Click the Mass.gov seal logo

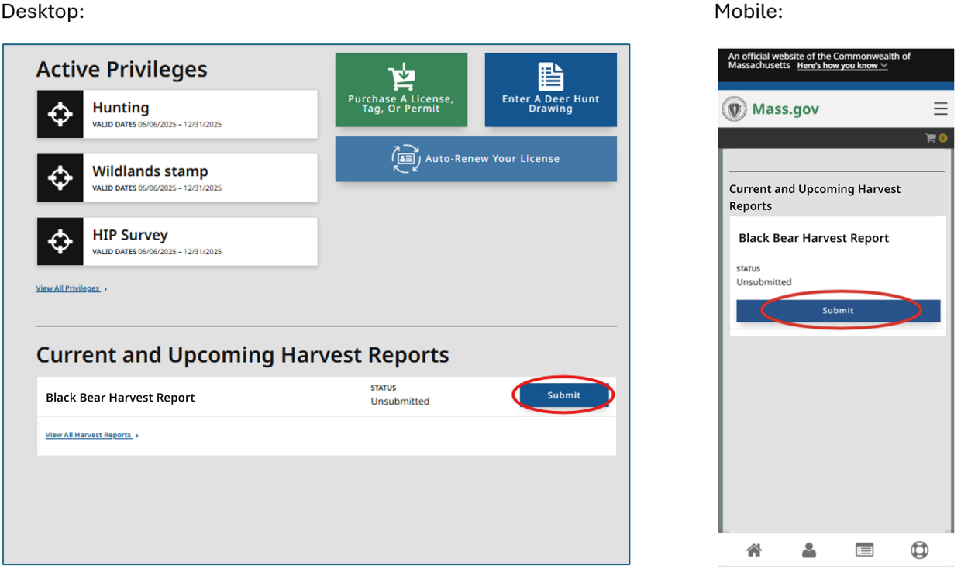[734, 109]
